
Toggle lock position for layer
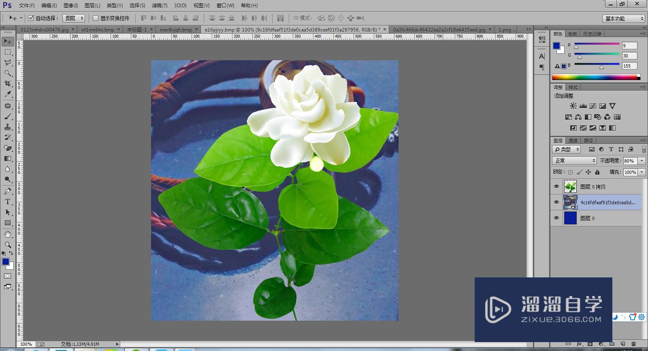click(x=588, y=172)
